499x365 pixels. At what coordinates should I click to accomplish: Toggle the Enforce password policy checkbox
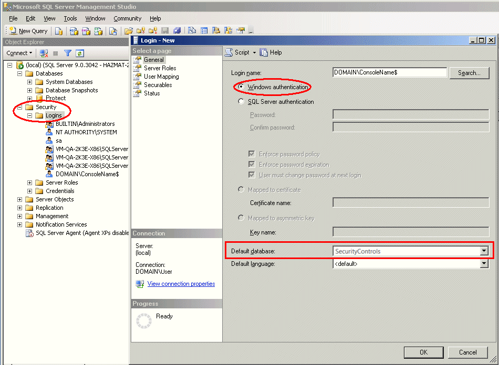point(252,154)
